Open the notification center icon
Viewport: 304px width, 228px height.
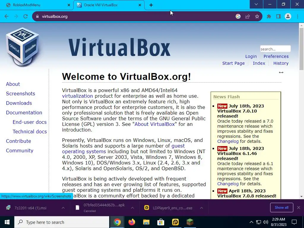(x=294, y=222)
